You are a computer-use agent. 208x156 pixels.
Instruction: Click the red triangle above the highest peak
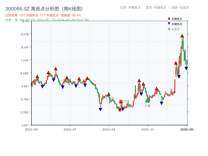click(x=182, y=36)
